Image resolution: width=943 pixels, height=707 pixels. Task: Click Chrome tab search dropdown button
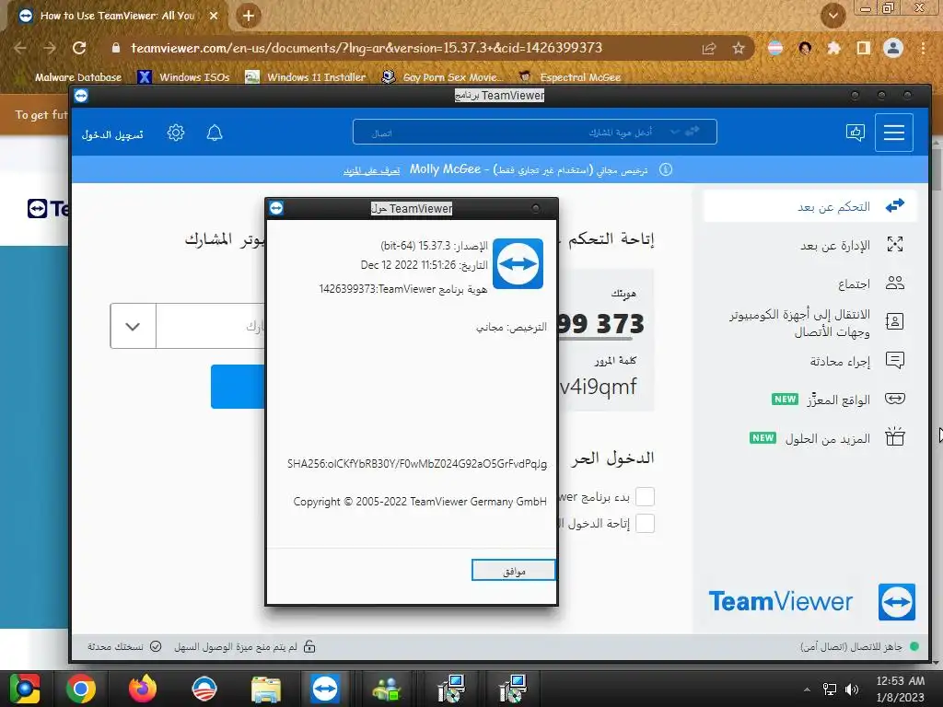pos(832,16)
